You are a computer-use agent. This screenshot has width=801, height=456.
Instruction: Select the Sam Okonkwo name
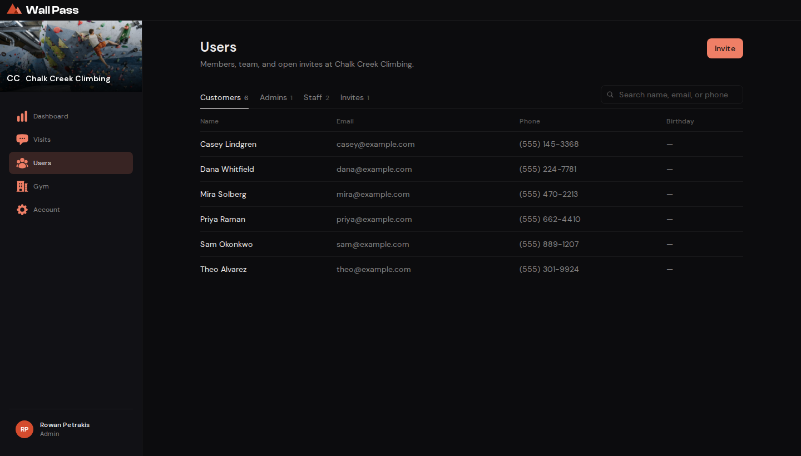coord(226,244)
